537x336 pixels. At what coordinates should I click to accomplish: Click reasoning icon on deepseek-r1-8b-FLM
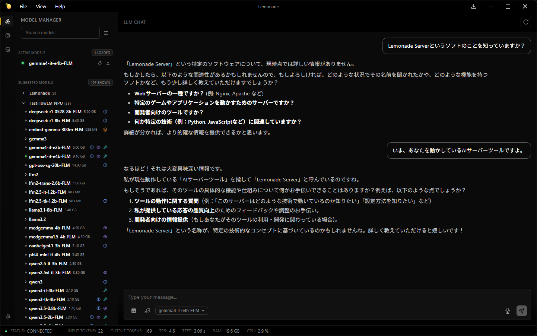105,121
